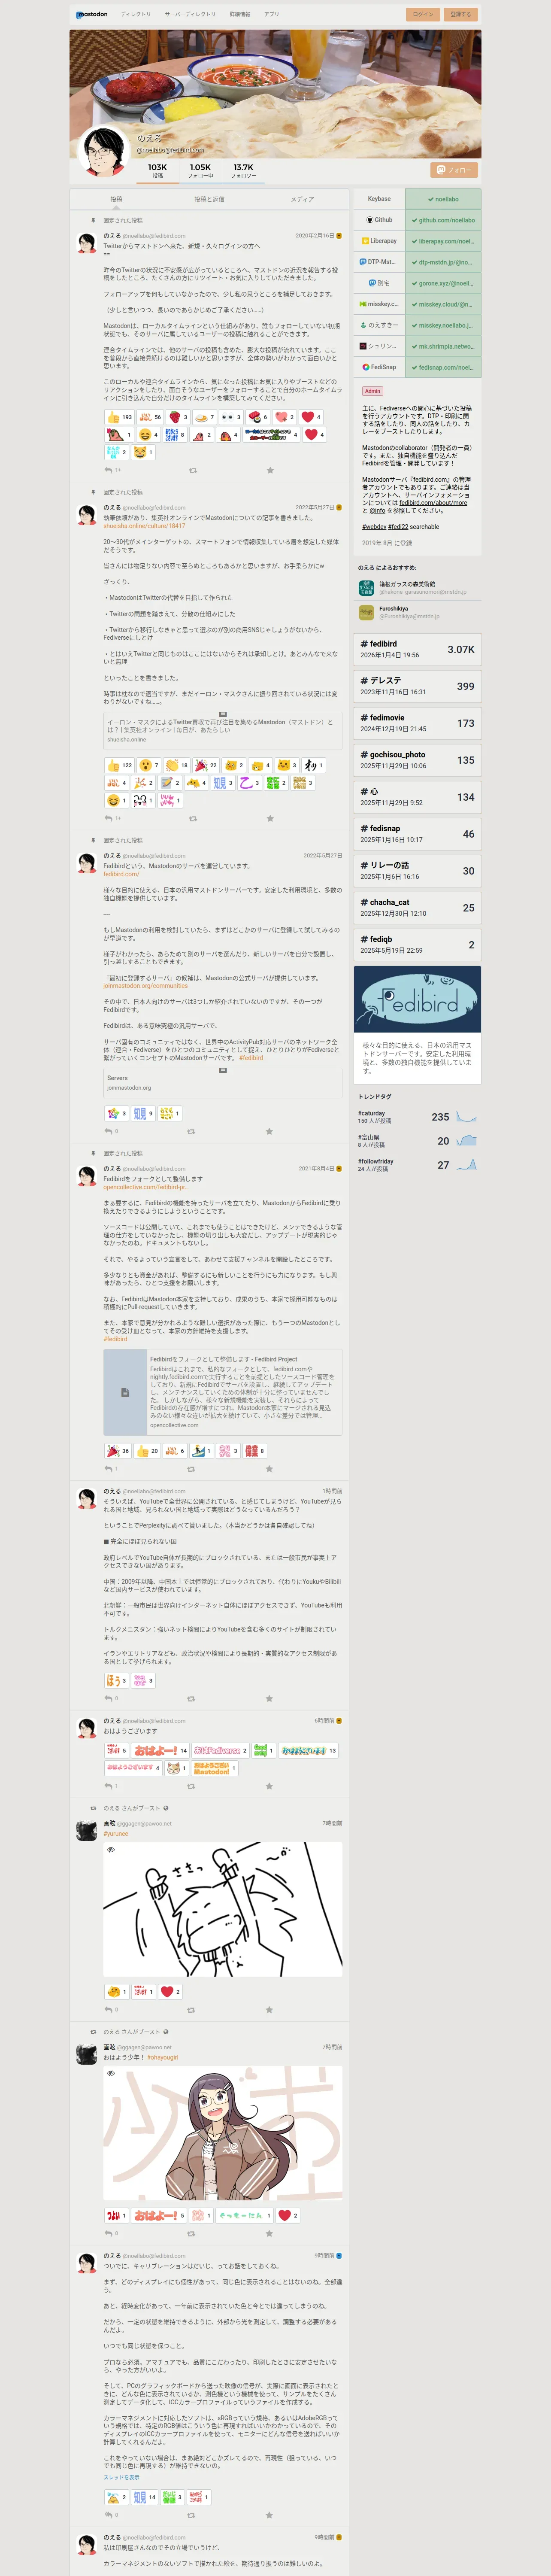Image resolution: width=551 pixels, height=2576 pixels.
Task: Click the Mastodon logo in the header
Action: [x=91, y=14]
